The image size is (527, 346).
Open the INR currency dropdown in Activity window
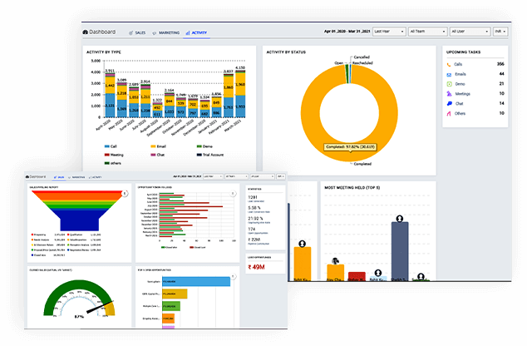500,32
